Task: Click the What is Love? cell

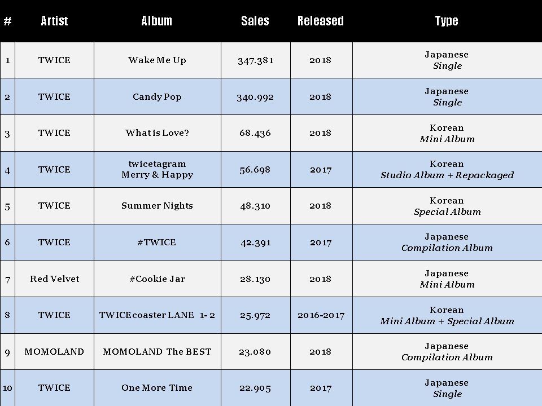Action: pyautogui.click(x=158, y=133)
